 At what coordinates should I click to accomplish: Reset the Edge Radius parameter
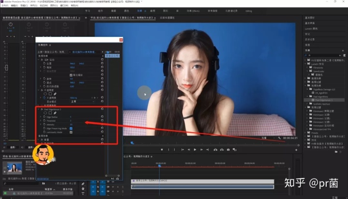click(x=102, y=117)
